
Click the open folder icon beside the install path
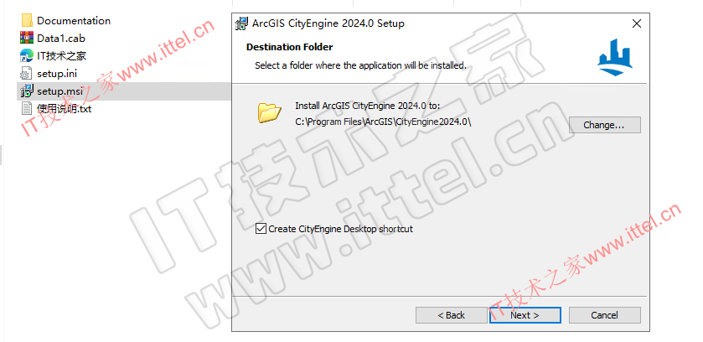click(x=270, y=112)
